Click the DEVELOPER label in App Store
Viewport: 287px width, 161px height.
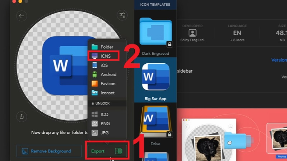[x=192, y=26]
